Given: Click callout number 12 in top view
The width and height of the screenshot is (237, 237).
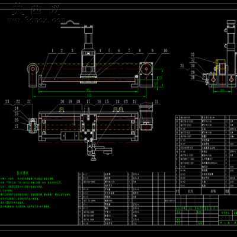Looking at the screenshot, I should point(134,102).
